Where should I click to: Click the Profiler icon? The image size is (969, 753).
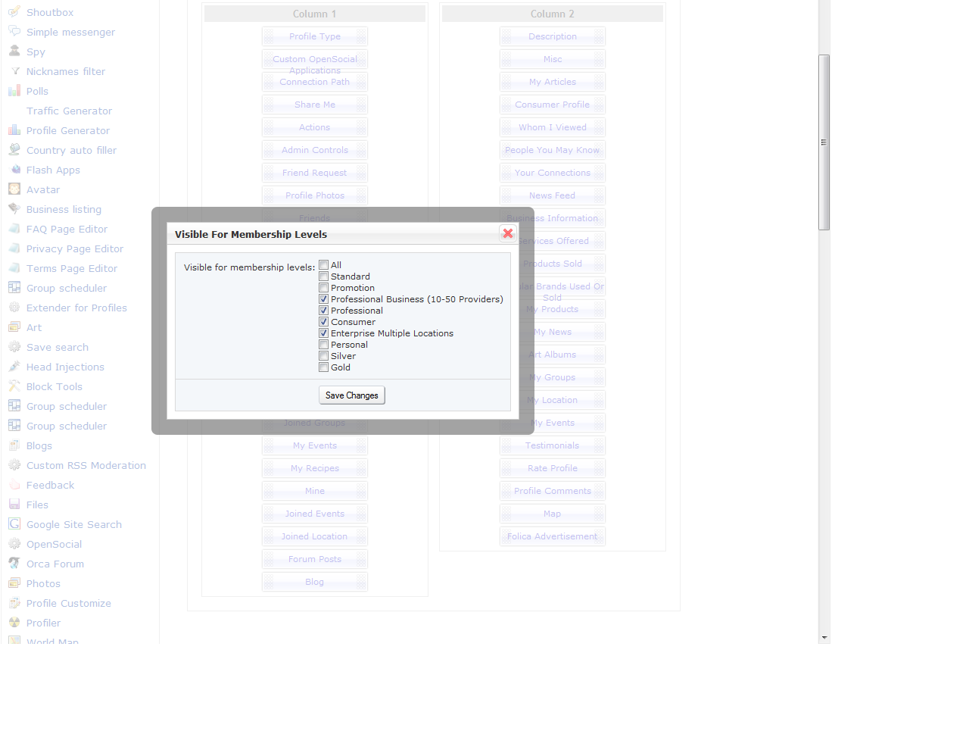pyautogui.click(x=14, y=623)
